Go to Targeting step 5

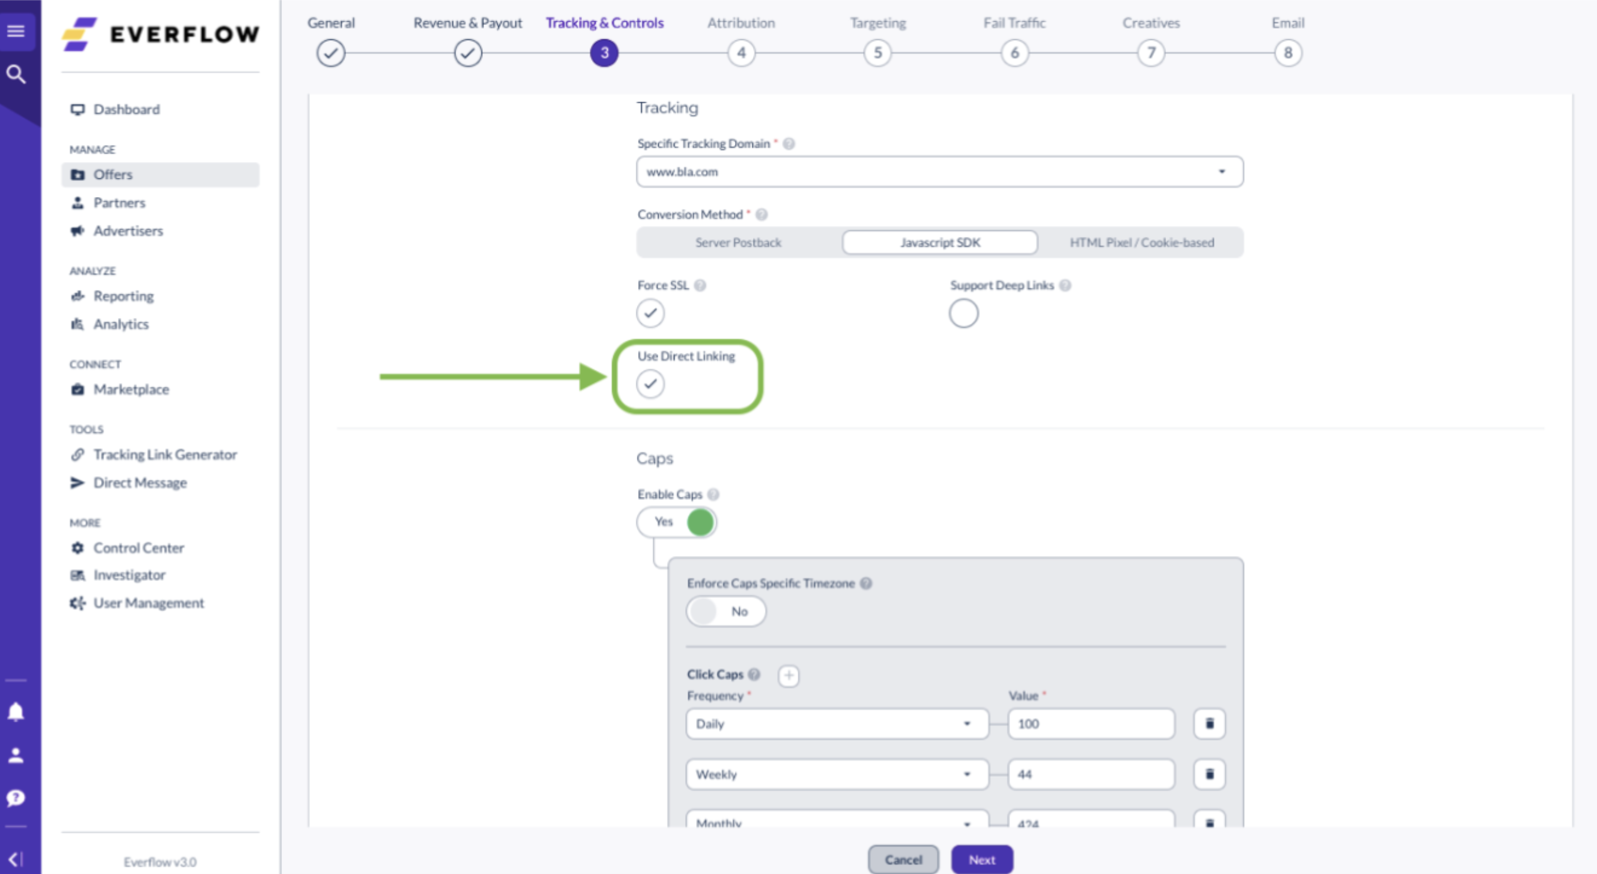(x=878, y=53)
